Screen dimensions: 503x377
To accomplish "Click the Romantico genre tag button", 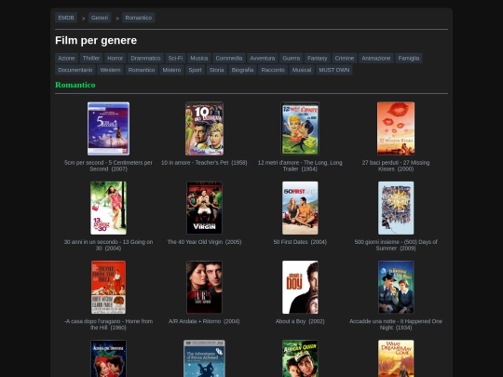I will [142, 70].
